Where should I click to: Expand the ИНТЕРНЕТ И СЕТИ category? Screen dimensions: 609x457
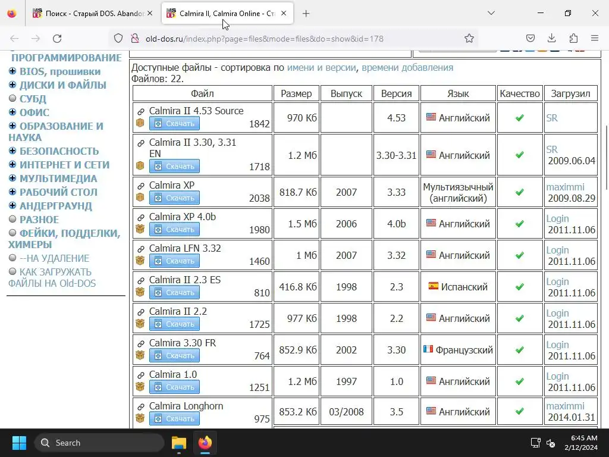click(12, 164)
